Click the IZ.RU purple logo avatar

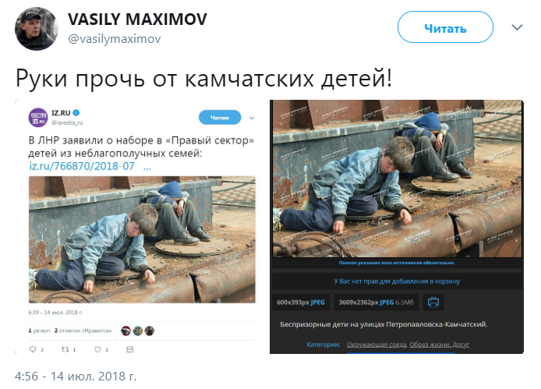click(x=37, y=118)
